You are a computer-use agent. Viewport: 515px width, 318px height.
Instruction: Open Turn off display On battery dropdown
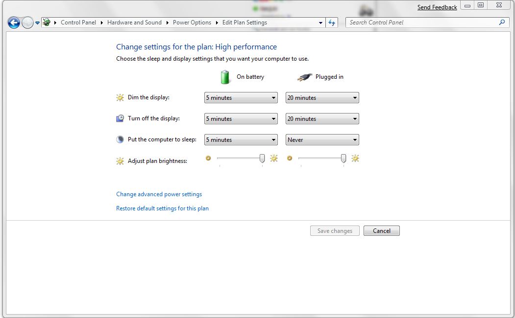click(x=241, y=119)
